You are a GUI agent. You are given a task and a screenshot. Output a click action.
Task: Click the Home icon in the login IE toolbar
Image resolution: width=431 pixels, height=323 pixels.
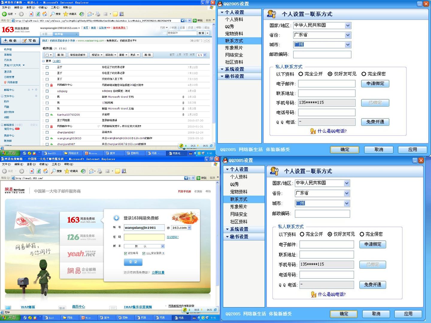[x=45, y=171]
